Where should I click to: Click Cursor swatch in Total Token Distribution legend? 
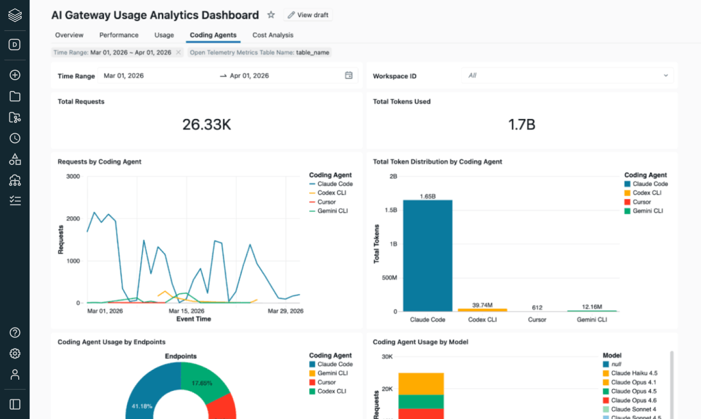627,202
